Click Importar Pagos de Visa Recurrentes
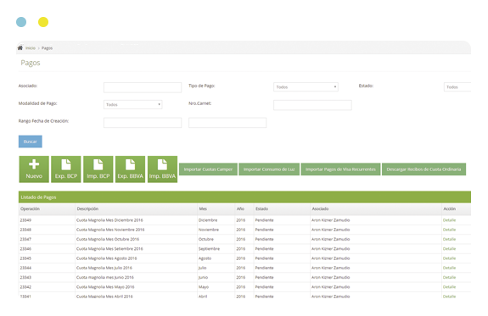This screenshot has width=488, height=316. pos(340,169)
